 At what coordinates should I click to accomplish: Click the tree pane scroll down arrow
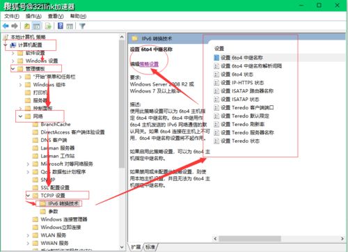pos(122,247)
